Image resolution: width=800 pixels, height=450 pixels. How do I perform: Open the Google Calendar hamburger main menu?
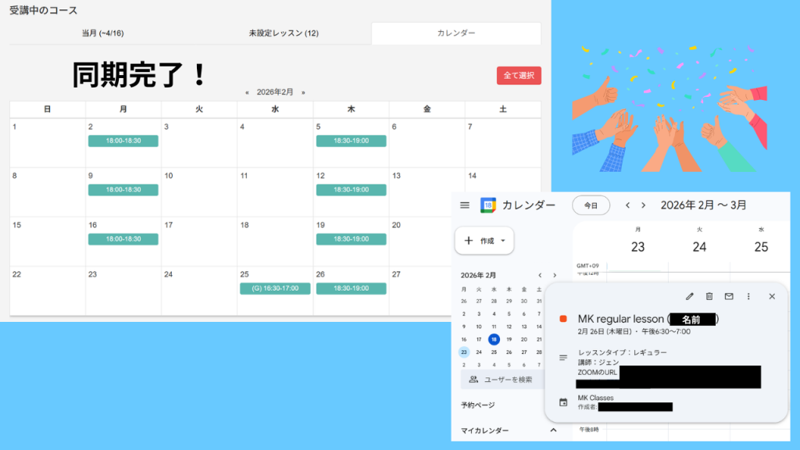click(x=465, y=205)
